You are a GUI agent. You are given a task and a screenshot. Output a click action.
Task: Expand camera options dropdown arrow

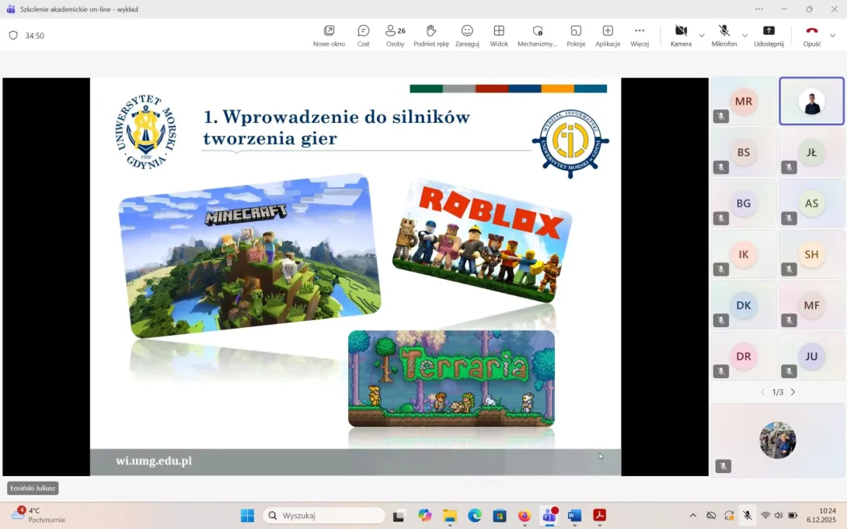coord(702,36)
